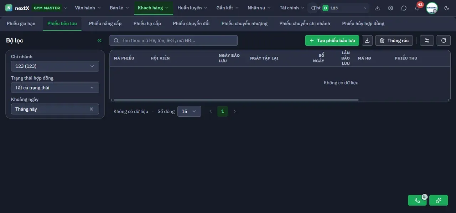
Task: Open the user profile avatar
Action: click(x=432, y=8)
